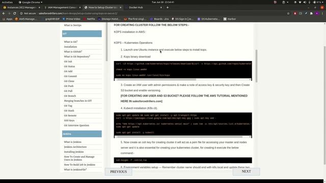Open the Git Stash sidebar link
The height and width of the screenshot is (183, 326).
click(x=69, y=111)
